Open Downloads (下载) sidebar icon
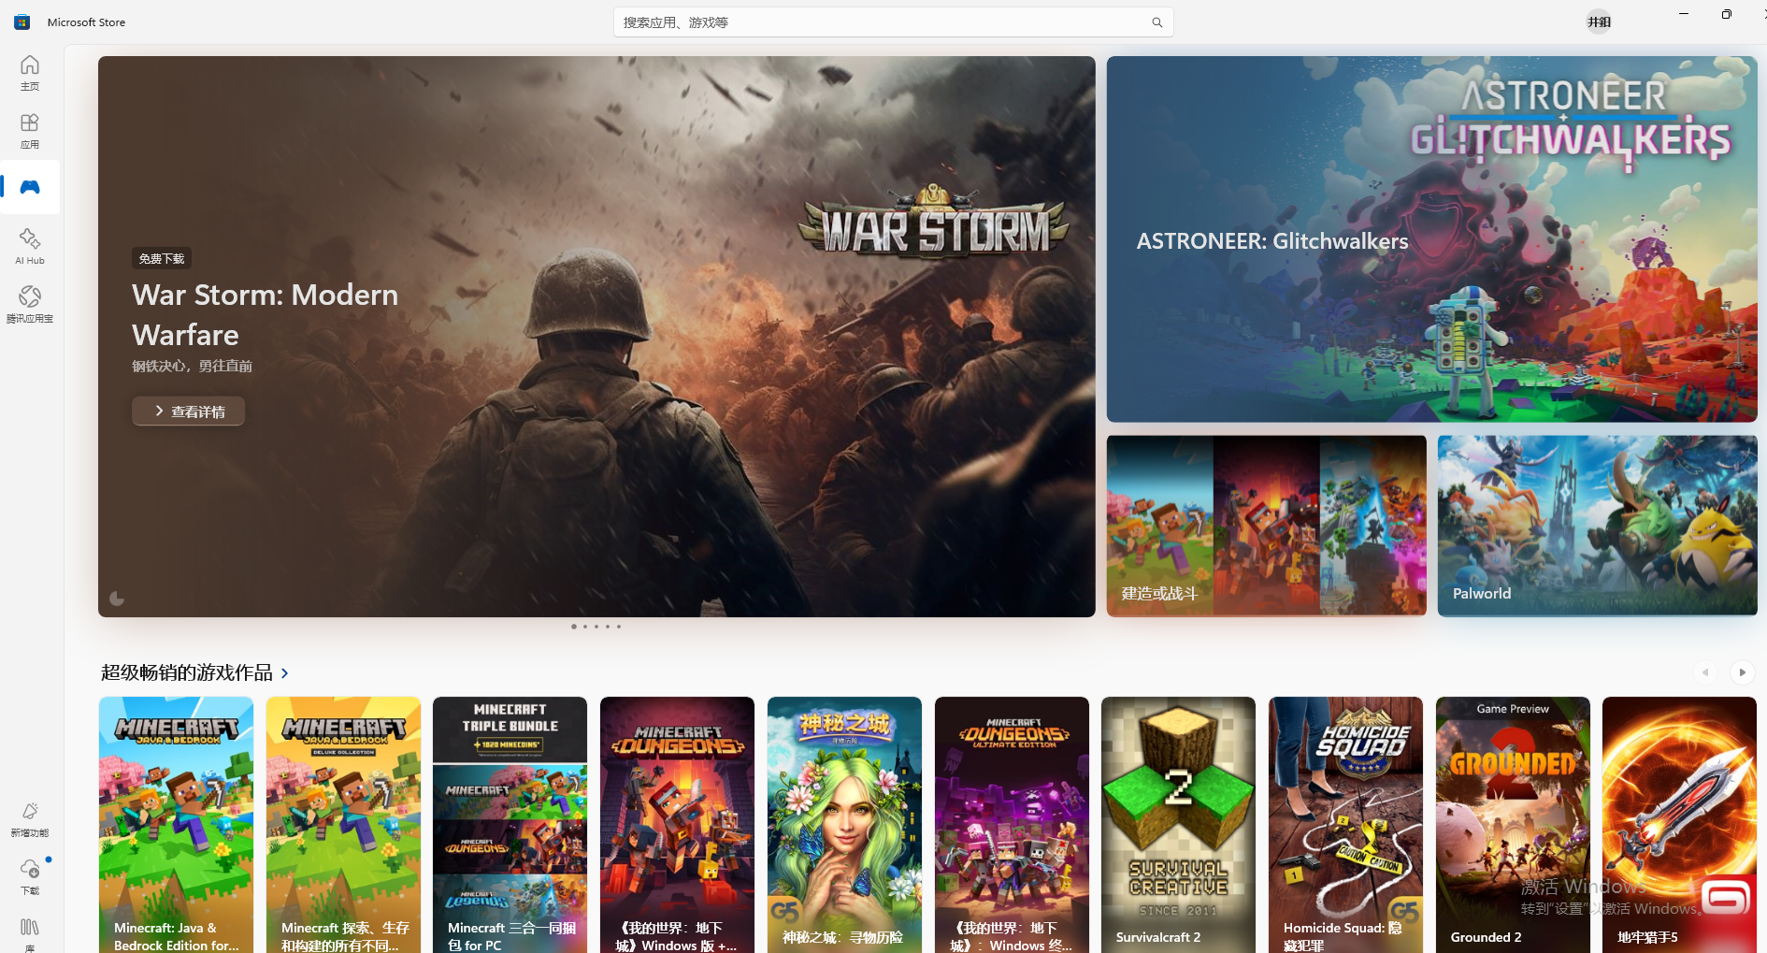The height and width of the screenshot is (953, 1767). (30, 877)
